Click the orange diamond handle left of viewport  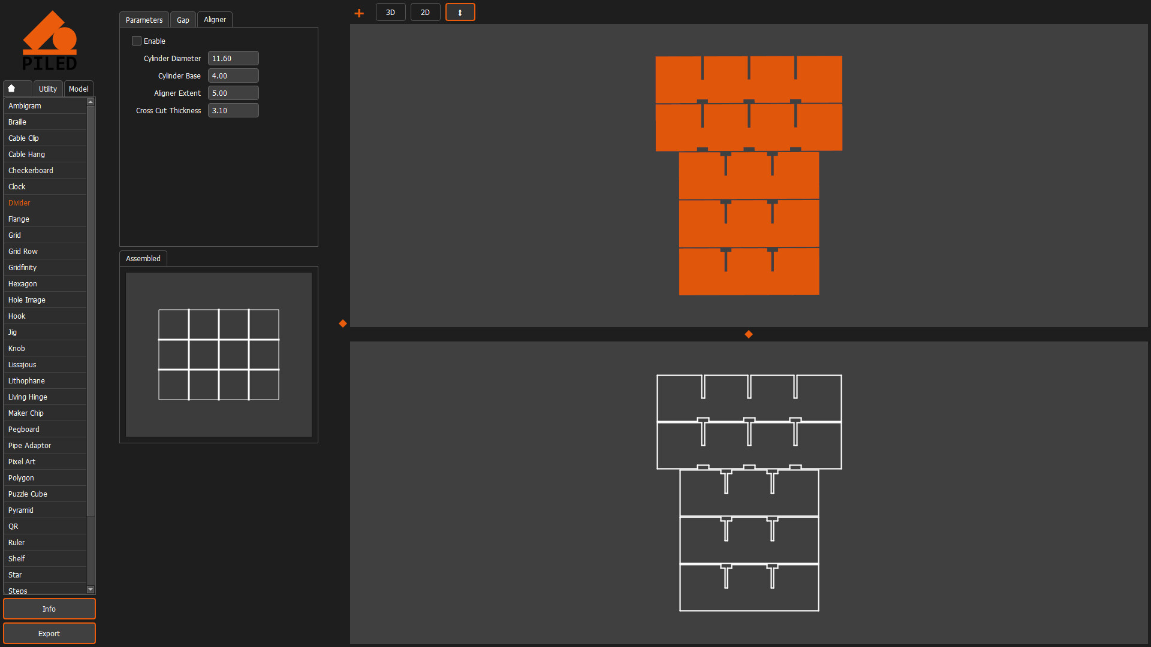click(x=343, y=323)
